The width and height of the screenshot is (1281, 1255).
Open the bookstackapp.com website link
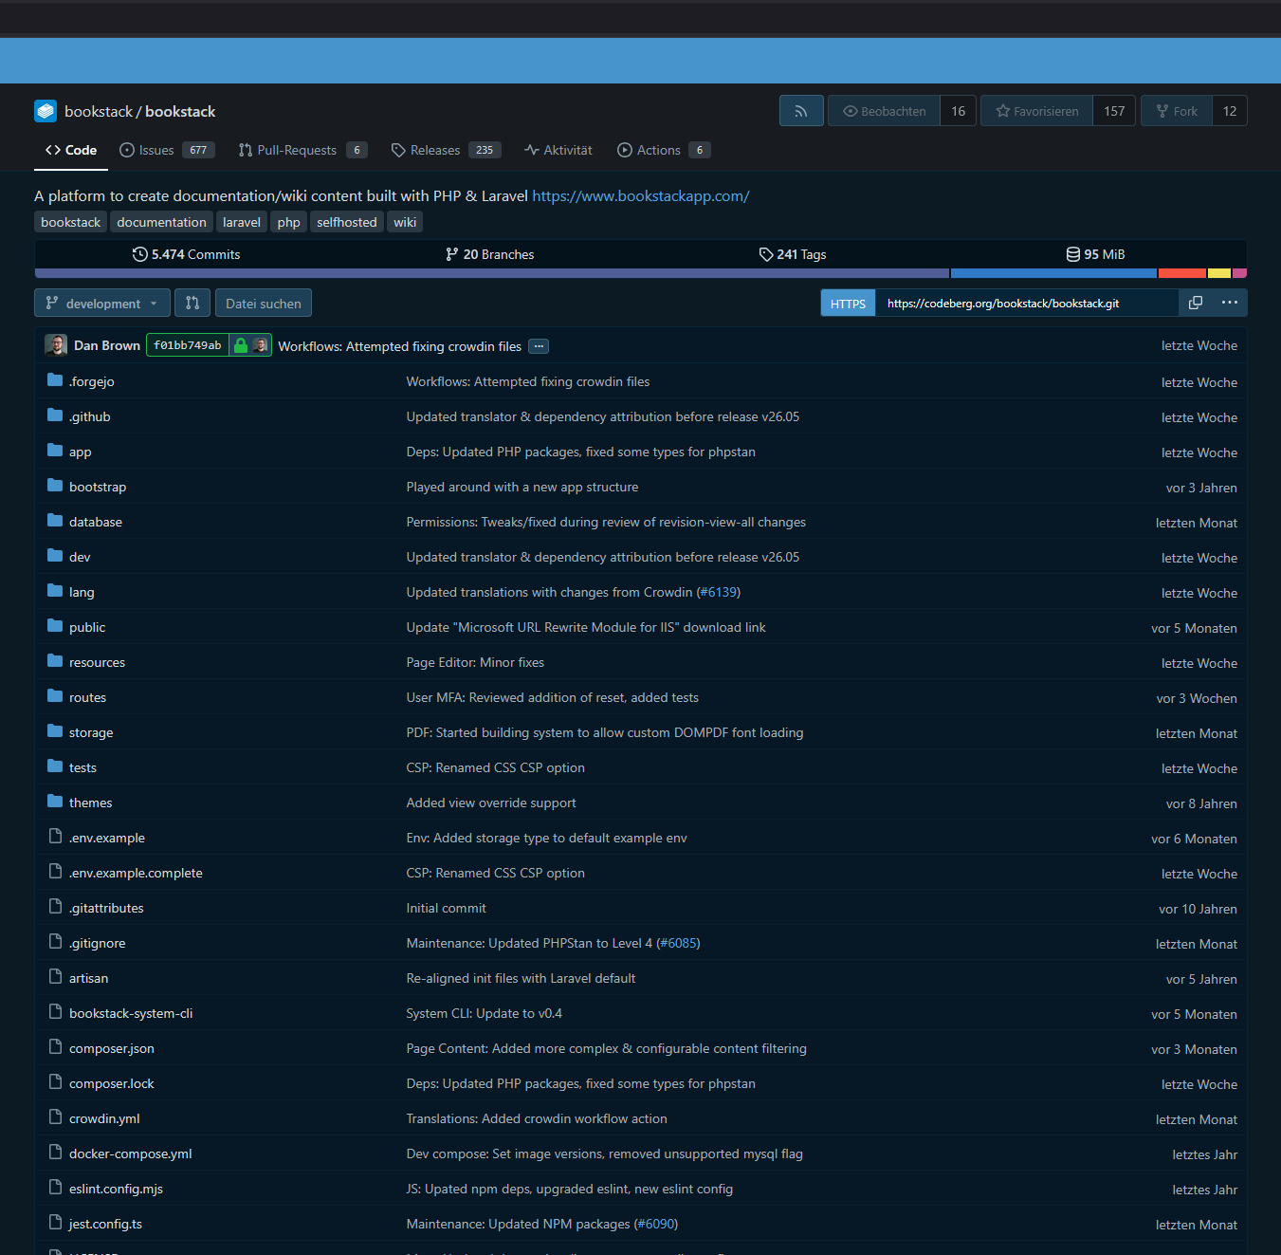coord(641,195)
